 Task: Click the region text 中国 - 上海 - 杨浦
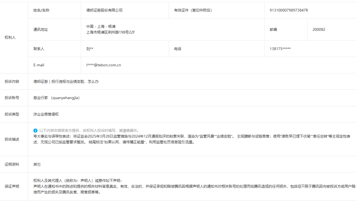click(101, 26)
